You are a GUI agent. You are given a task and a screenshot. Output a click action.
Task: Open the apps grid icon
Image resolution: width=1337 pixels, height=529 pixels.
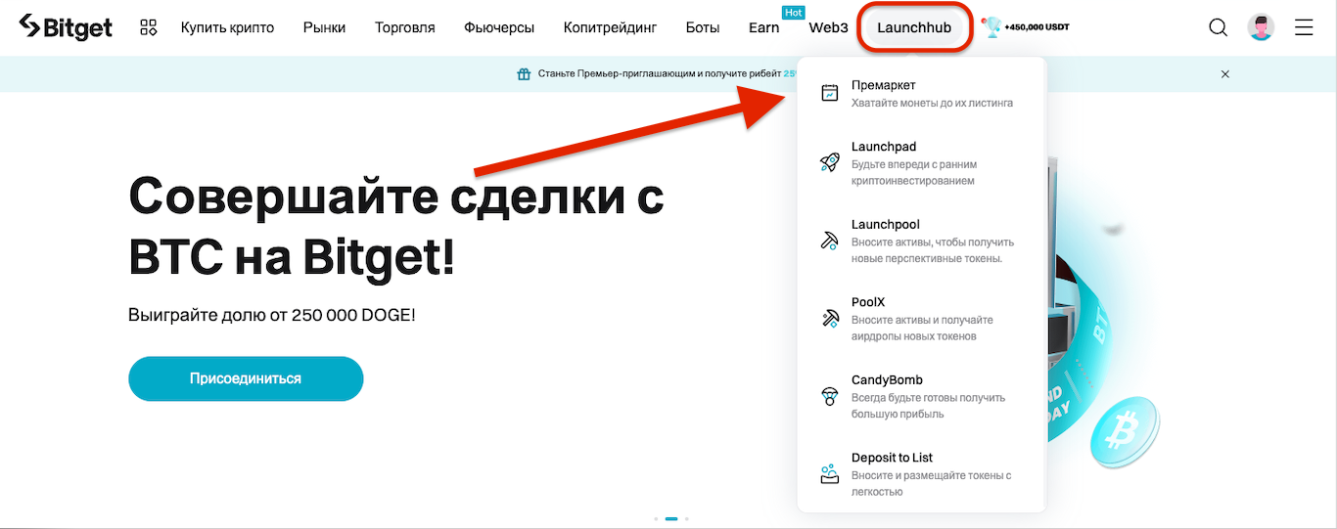149,27
